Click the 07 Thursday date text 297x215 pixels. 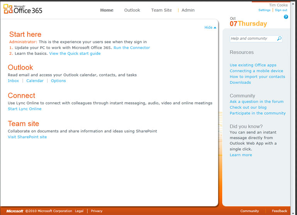click(248, 24)
